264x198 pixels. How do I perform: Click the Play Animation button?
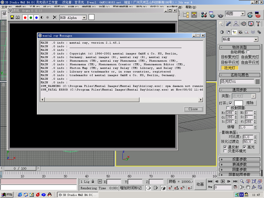222,181
